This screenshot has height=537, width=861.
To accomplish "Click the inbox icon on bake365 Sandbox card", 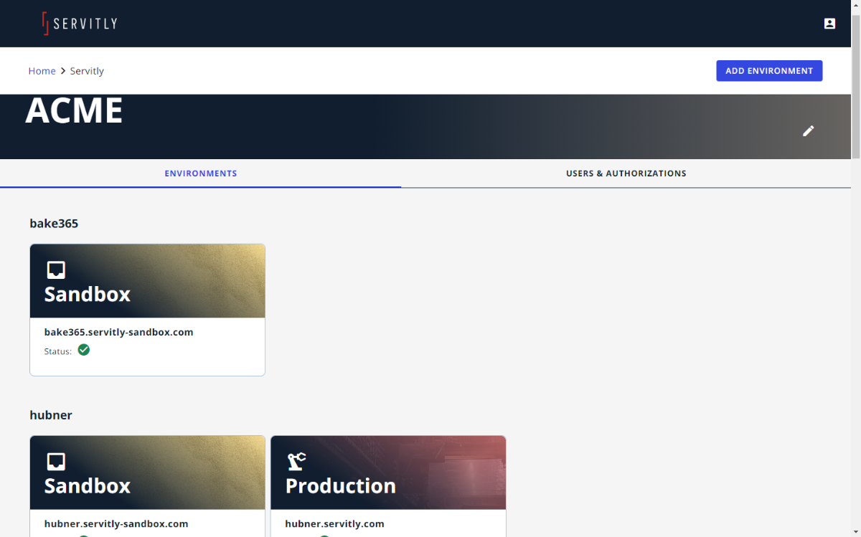I will [56, 270].
